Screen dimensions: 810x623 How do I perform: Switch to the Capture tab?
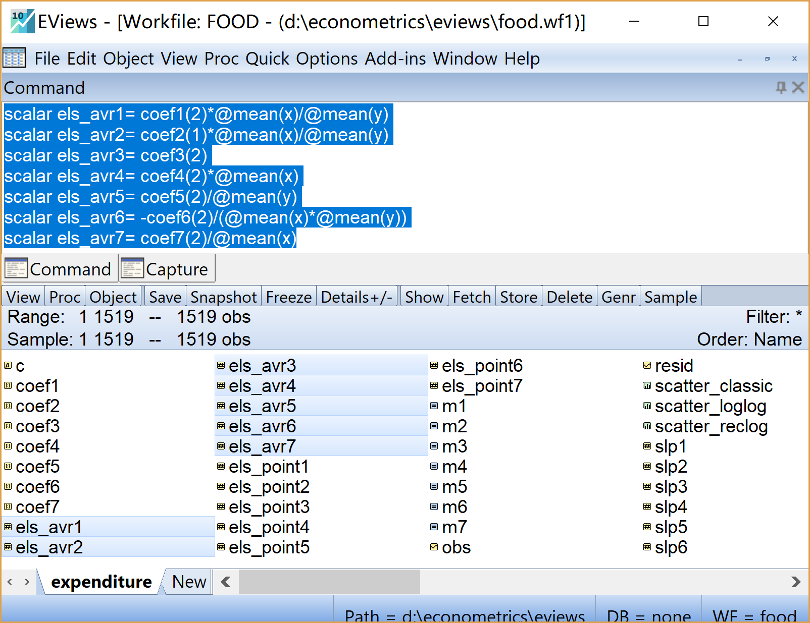(x=167, y=269)
